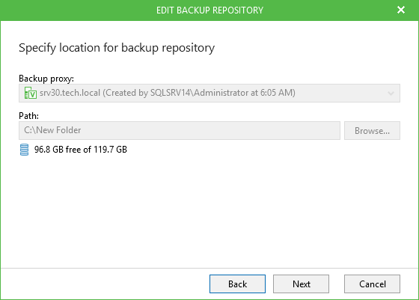419x300 pixels.
Task: Click the empty white area below free space
Action: pos(209,211)
